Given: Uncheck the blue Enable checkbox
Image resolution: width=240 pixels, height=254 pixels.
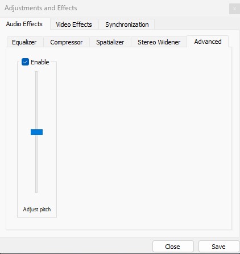Looking at the screenshot, I should (25, 62).
